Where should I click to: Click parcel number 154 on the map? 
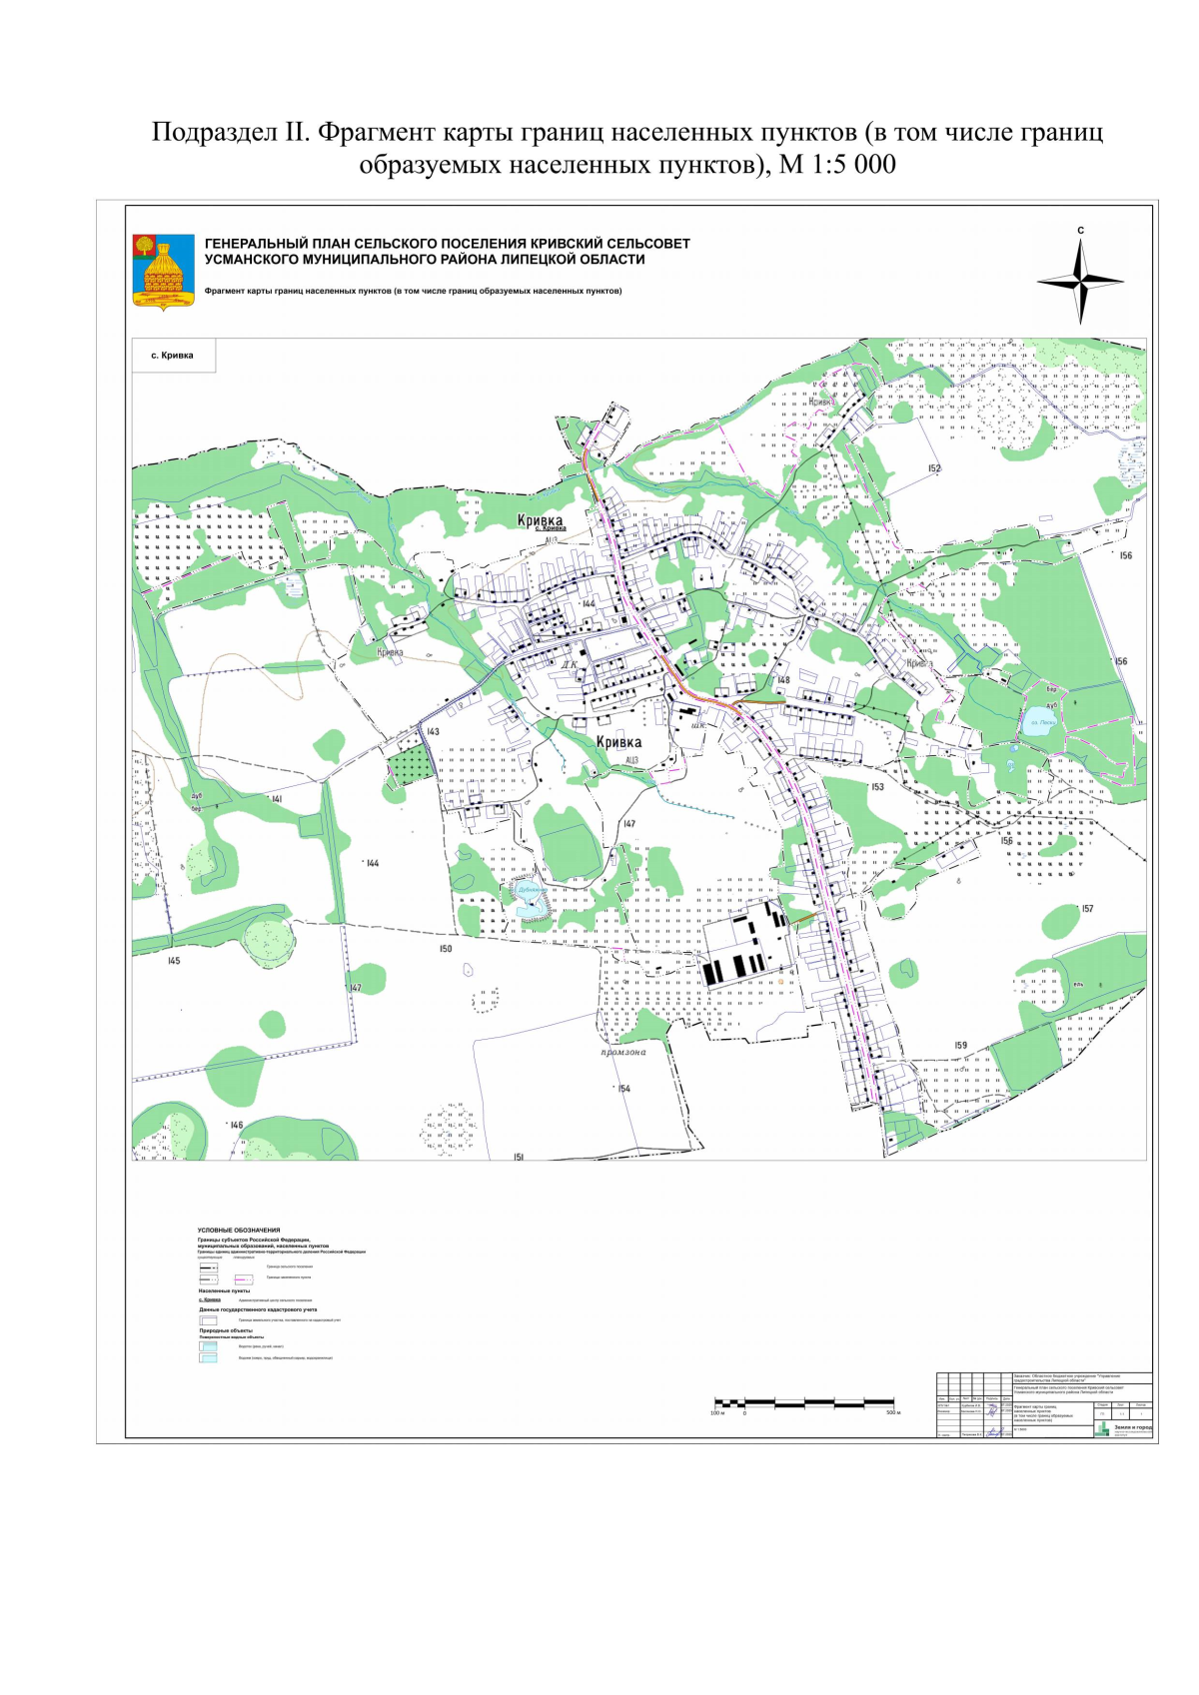pyautogui.click(x=624, y=1089)
